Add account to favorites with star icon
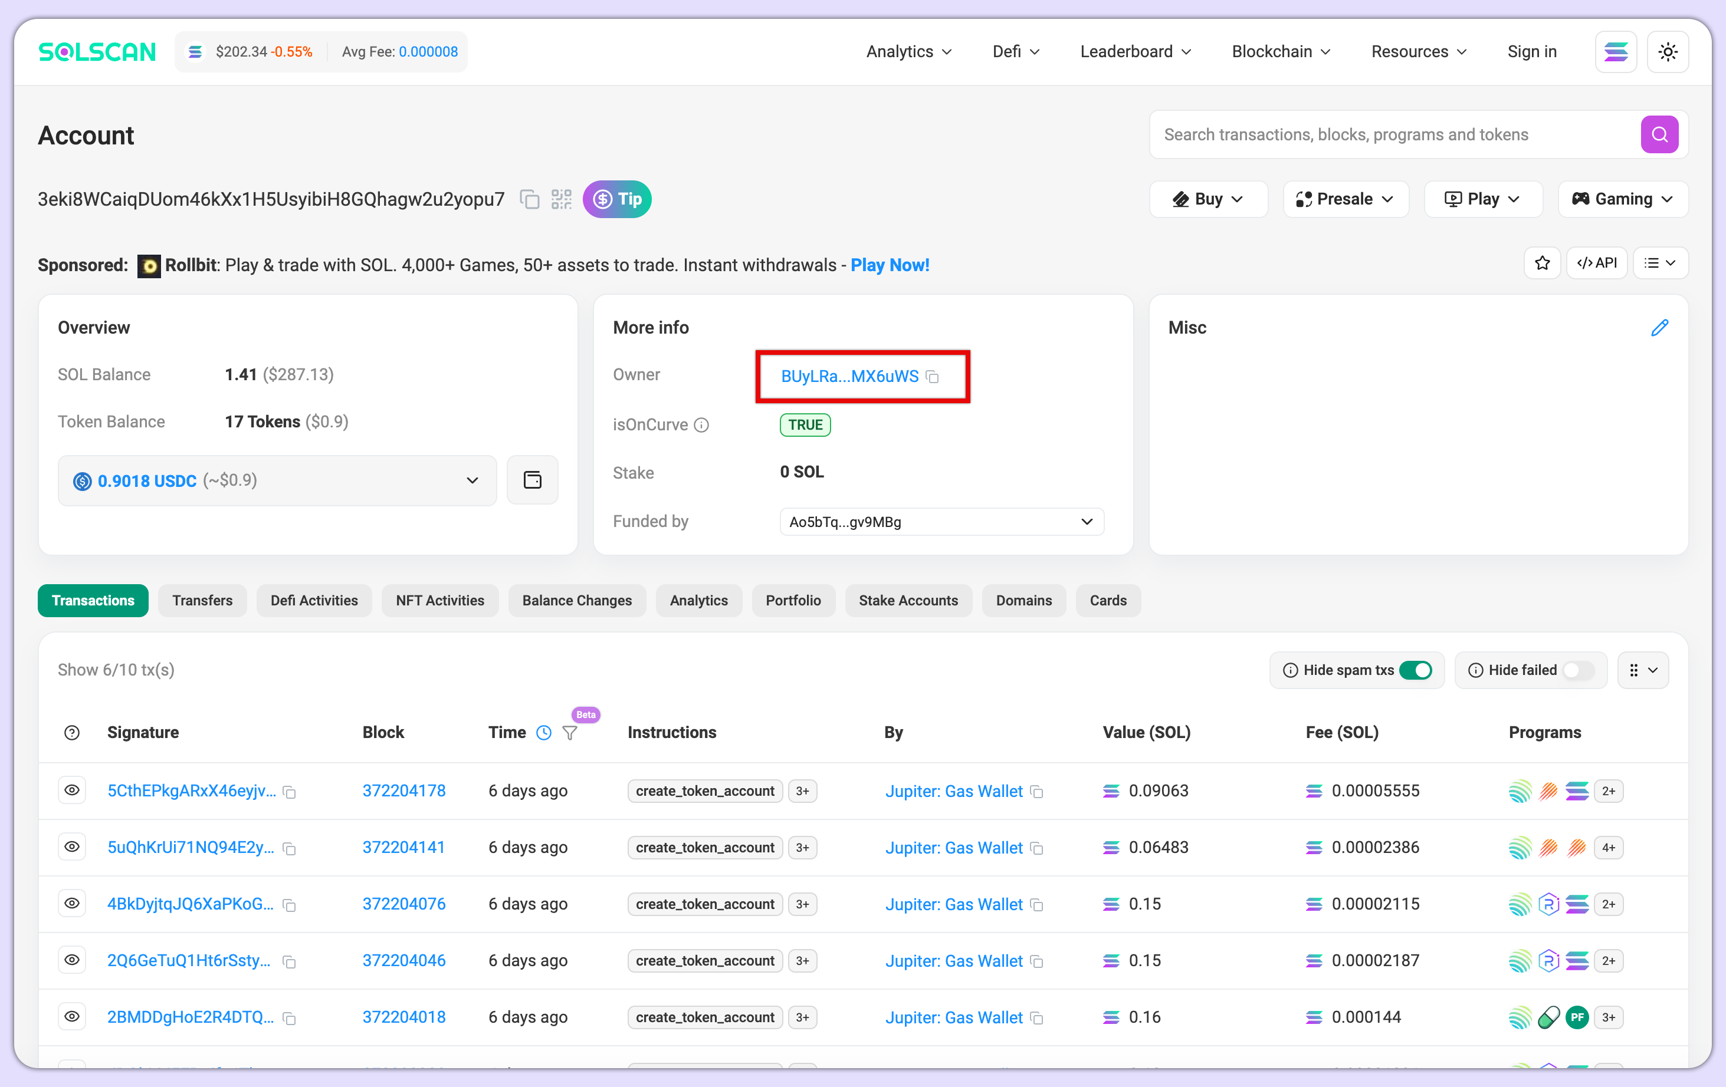Image resolution: width=1726 pixels, height=1087 pixels. point(1542,263)
